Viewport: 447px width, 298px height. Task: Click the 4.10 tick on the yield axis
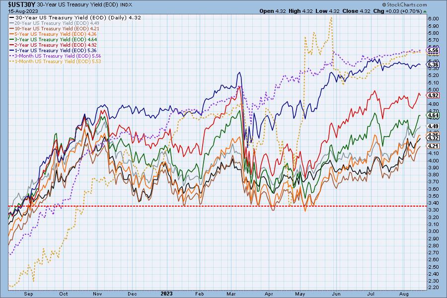coord(434,153)
